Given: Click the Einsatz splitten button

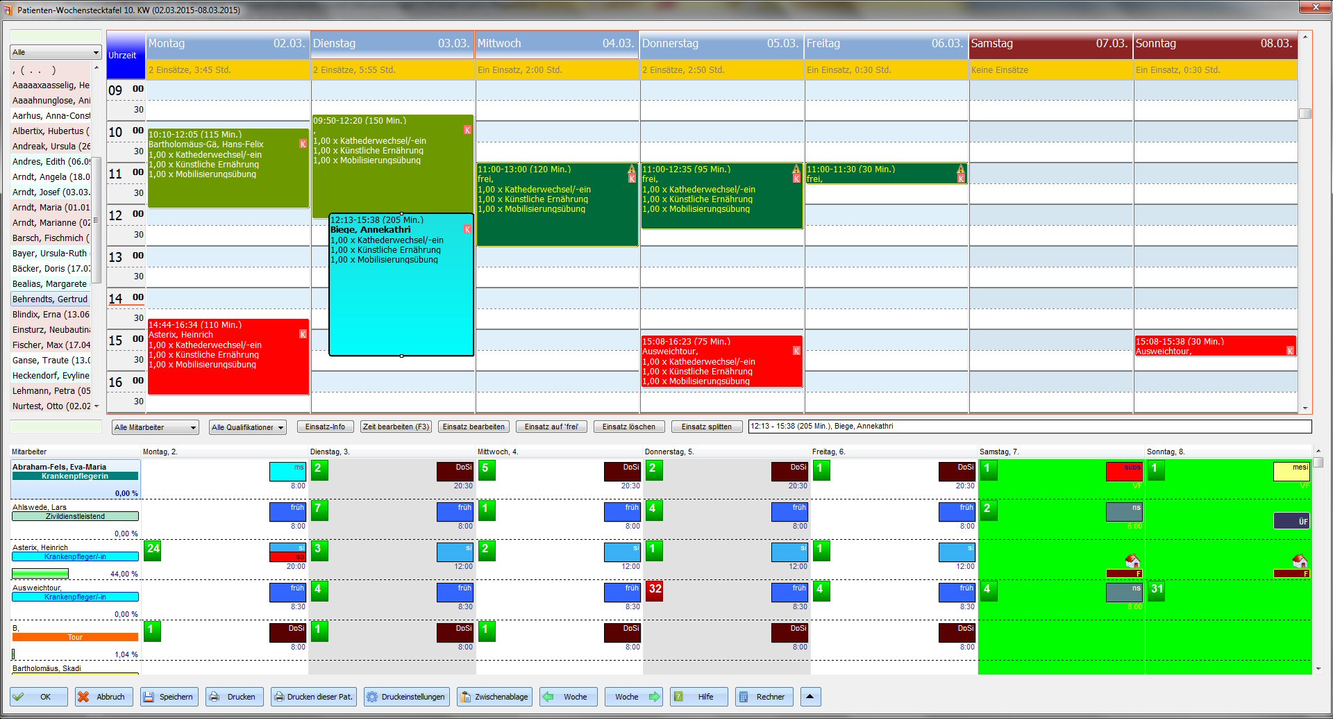Looking at the screenshot, I should (x=706, y=427).
